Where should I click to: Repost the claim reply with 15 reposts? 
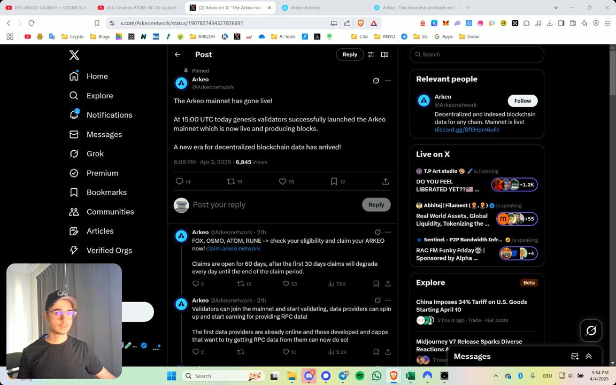pyautogui.click(x=244, y=283)
